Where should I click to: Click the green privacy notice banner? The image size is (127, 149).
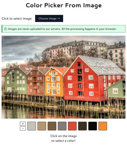[63, 29]
